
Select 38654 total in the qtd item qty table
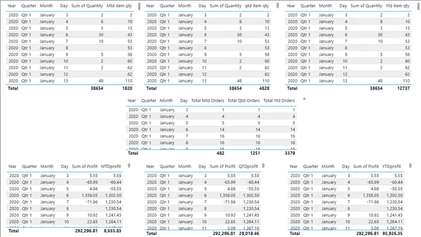[235, 88]
